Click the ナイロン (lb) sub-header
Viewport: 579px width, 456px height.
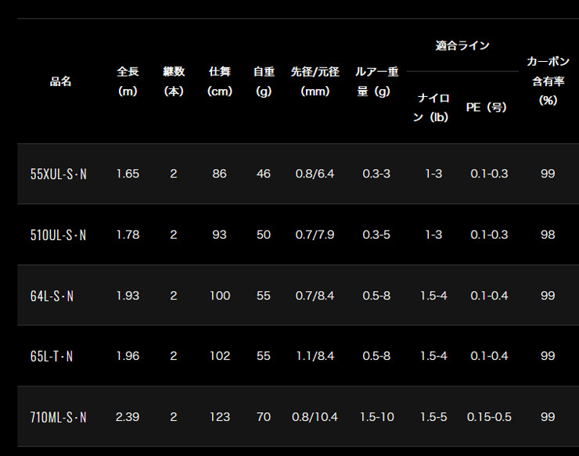click(x=431, y=107)
